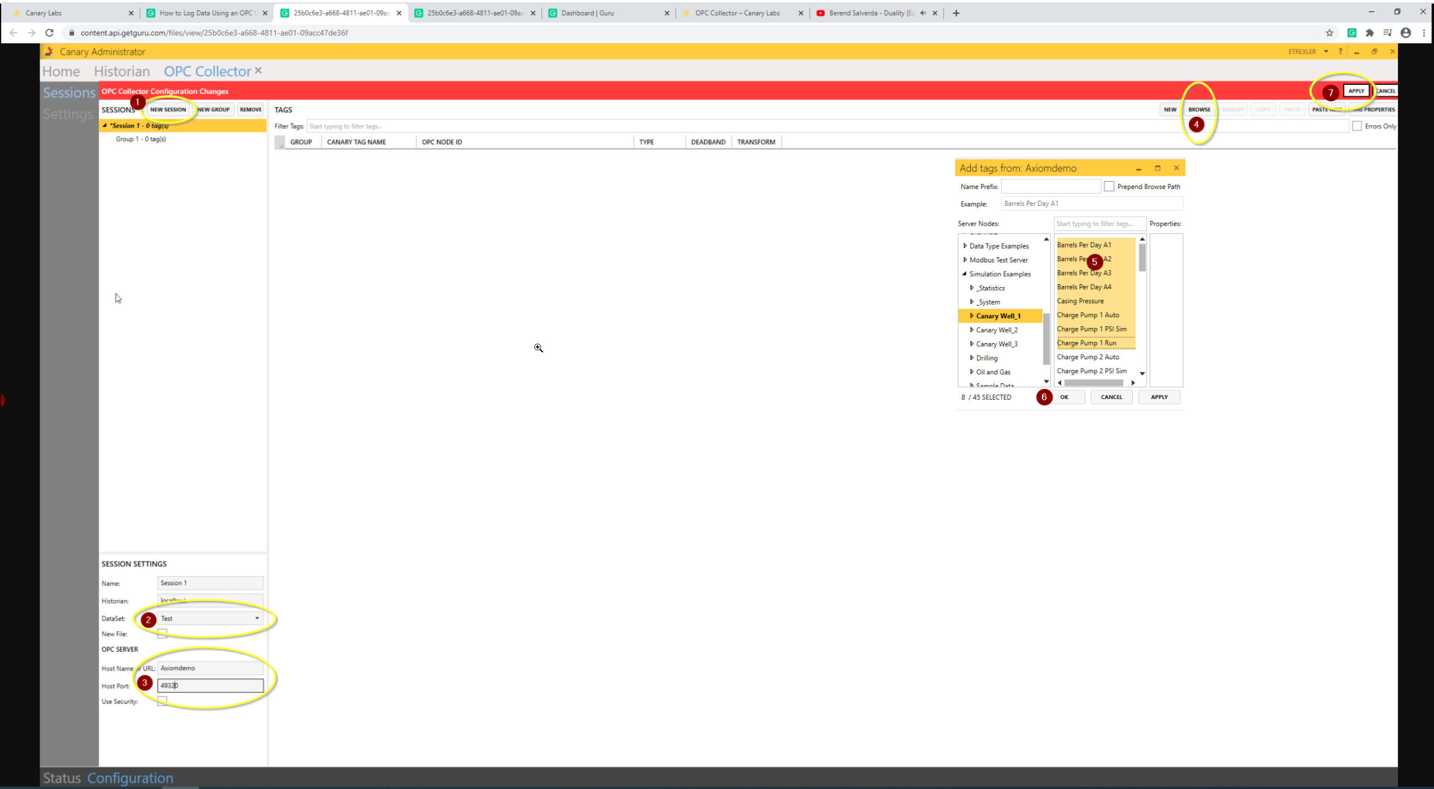This screenshot has height=789, width=1434.
Task: Open the browser media control icon
Action: coord(1388,32)
